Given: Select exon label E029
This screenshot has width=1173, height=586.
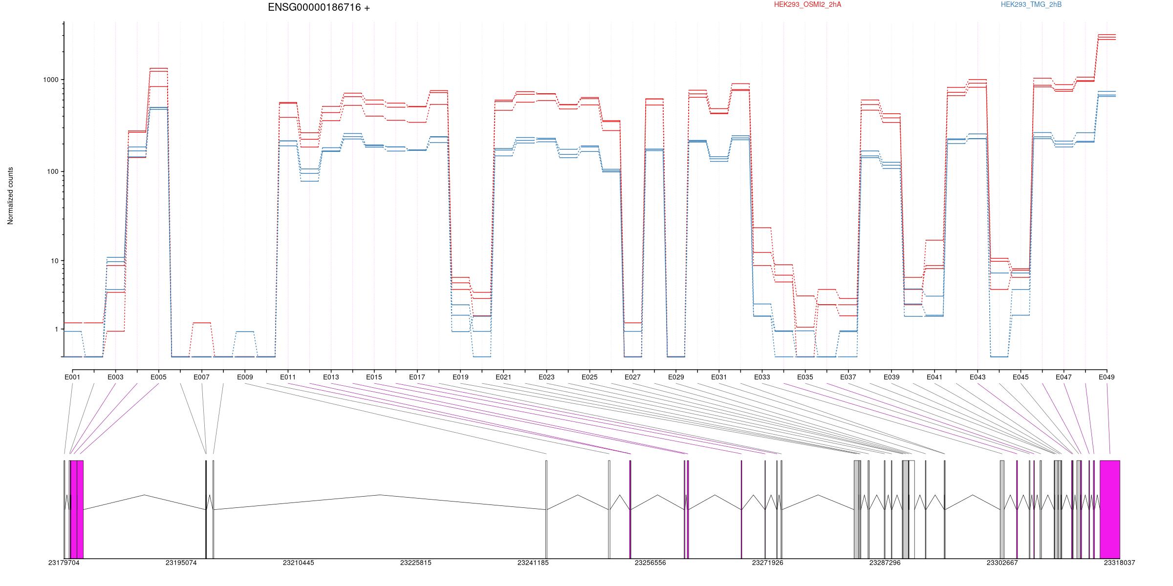Looking at the screenshot, I should tap(676, 377).
